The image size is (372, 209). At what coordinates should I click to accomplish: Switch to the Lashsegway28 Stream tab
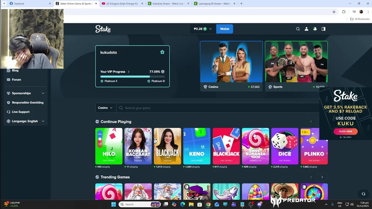click(215, 3)
